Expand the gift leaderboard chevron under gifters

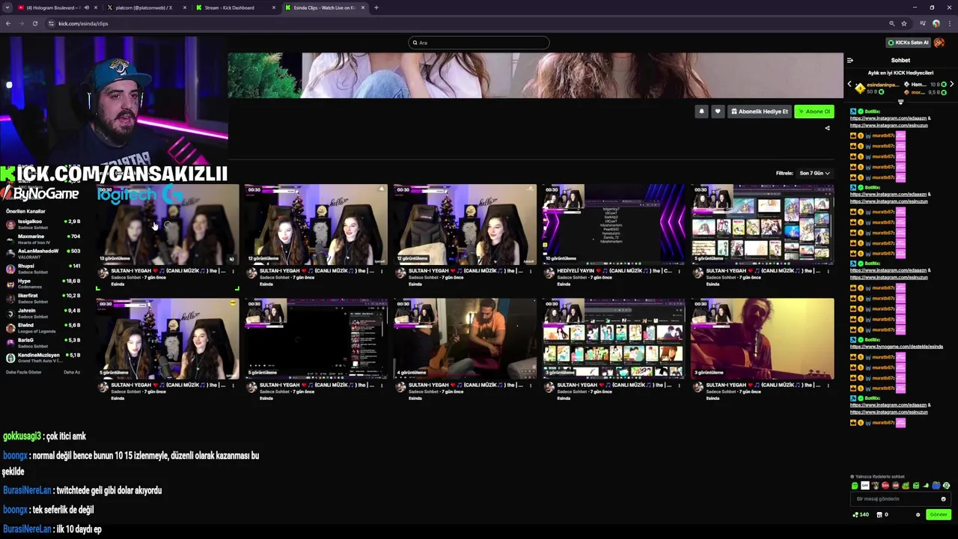click(x=900, y=103)
